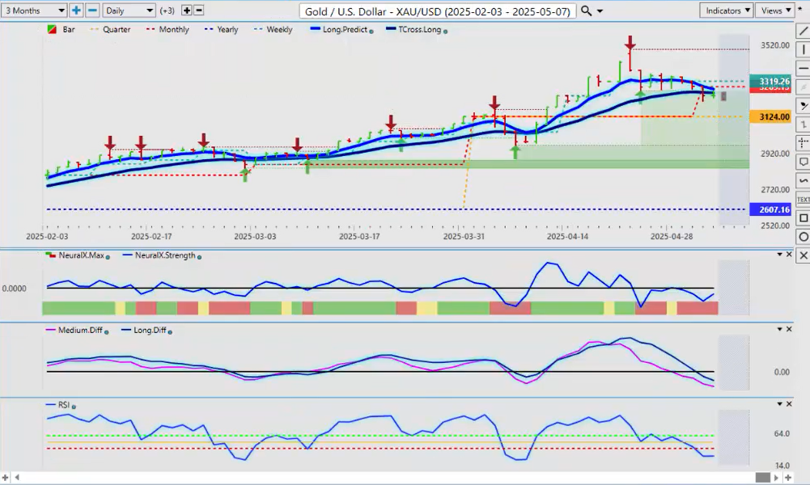
Task: Select the horizontal line drawing tool
Action: (803, 69)
